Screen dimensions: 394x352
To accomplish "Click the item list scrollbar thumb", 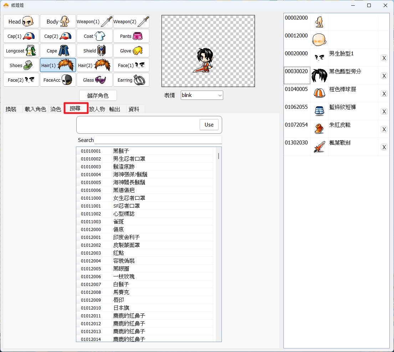I will tap(218, 156).
